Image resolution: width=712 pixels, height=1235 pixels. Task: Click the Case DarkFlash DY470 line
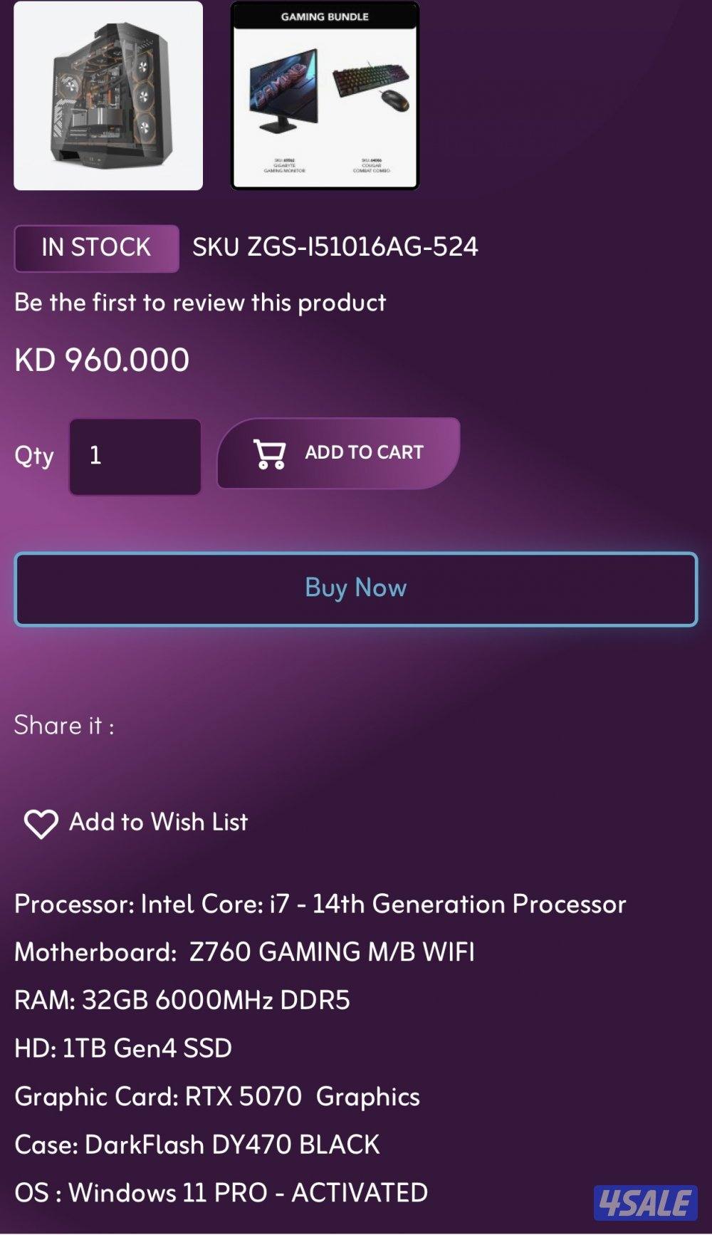(197, 1145)
